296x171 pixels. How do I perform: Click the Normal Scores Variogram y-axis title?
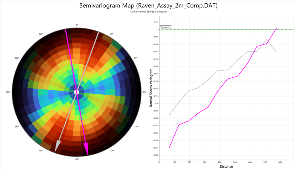tap(151, 93)
